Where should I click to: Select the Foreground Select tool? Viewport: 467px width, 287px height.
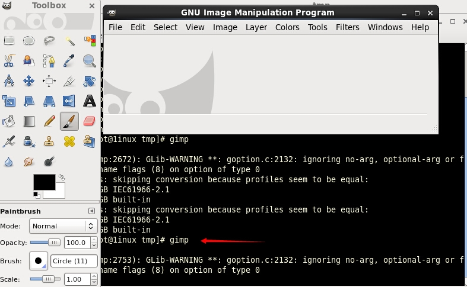click(x=29, y=60)
